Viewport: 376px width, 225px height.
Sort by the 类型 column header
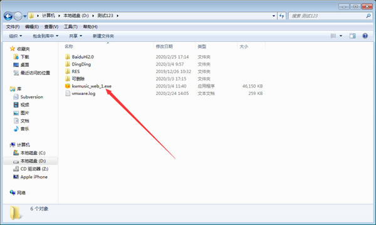click(202, 46)
